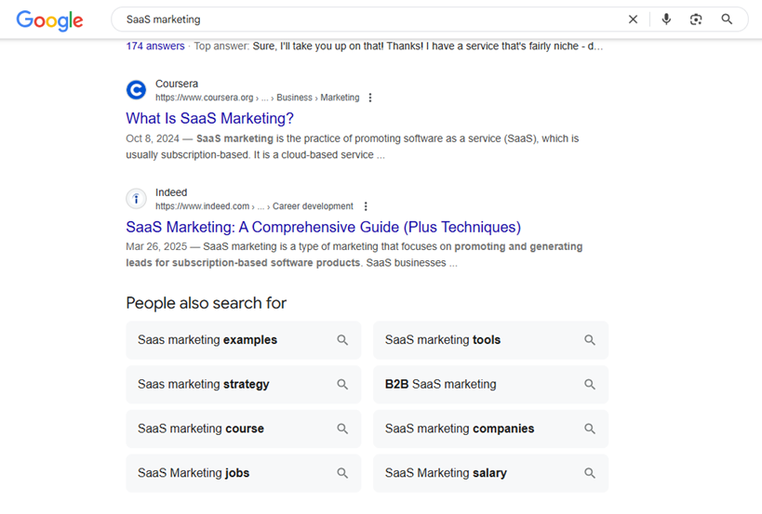Open Google Lens image search icon

click(696, 20)
